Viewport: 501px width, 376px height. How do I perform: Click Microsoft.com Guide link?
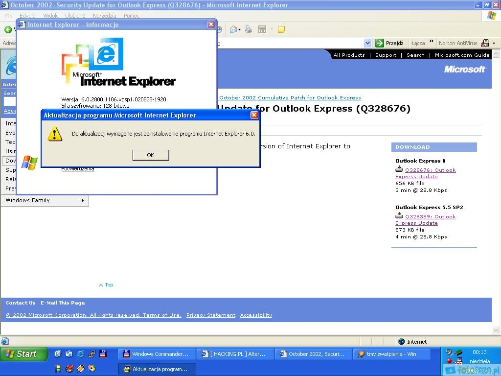coord(462,55)
